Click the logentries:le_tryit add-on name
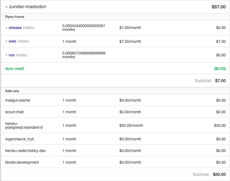 pos(19,139)
